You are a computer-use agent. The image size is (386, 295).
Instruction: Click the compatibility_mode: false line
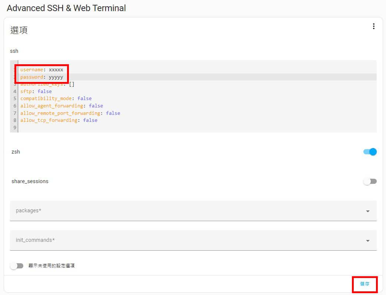[56, 99]
